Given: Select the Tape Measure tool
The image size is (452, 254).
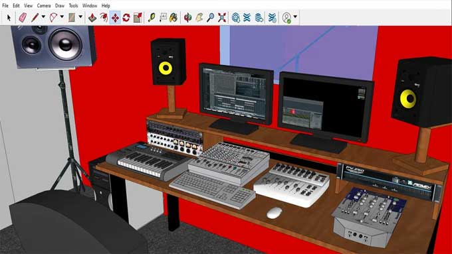Looking at the screenshot, I should (x=152, y=17).
